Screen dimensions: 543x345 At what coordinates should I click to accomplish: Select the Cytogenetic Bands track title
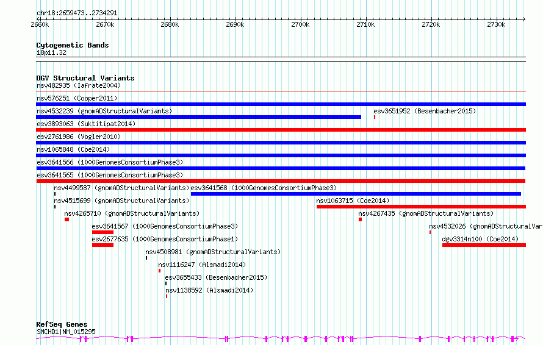[73, 45]
